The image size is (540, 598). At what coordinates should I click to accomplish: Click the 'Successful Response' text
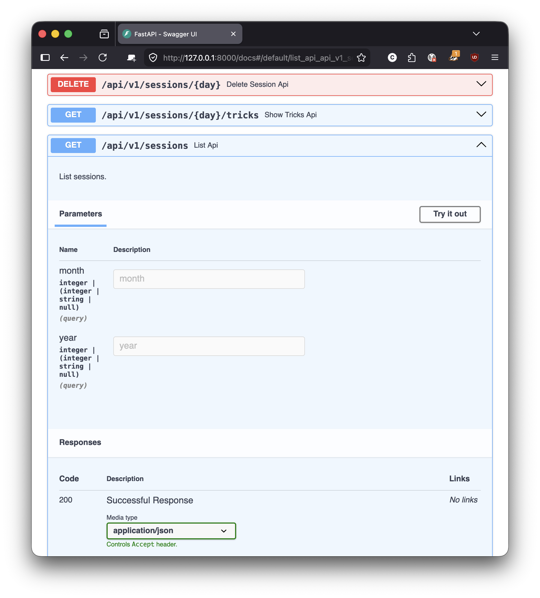click(x=150, y=500)
